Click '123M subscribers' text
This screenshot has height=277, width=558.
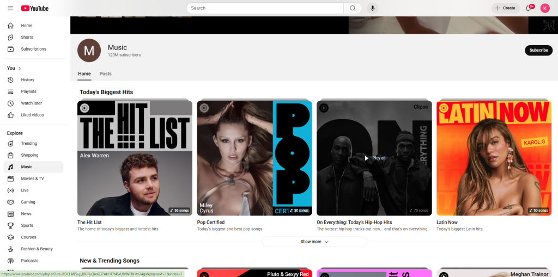click(x=124, y=55)
